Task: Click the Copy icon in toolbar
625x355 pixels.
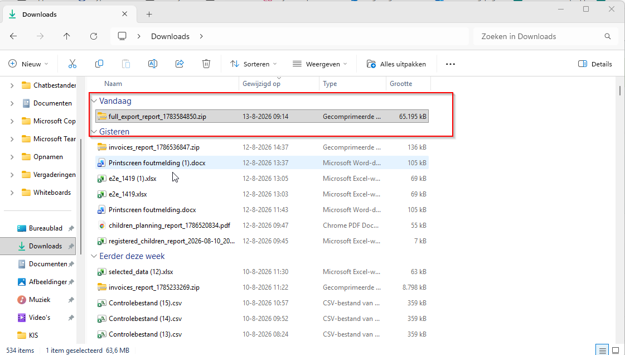Action: coord(99,64)
